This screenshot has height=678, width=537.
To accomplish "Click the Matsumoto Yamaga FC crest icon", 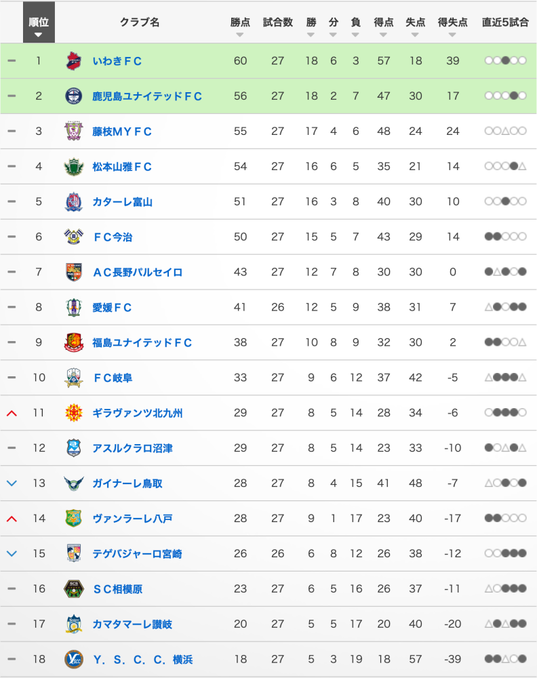I will (73, 167).
